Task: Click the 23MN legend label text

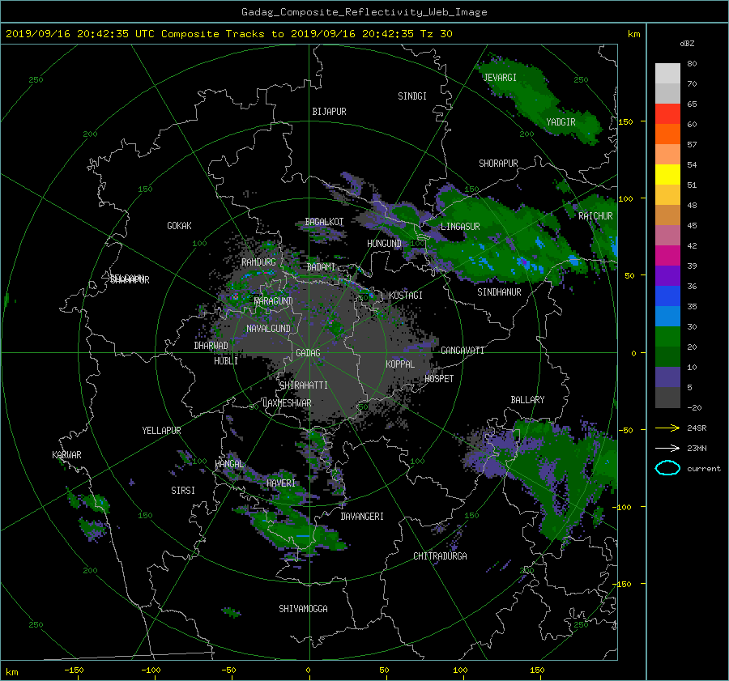Action: pos(697,448)
